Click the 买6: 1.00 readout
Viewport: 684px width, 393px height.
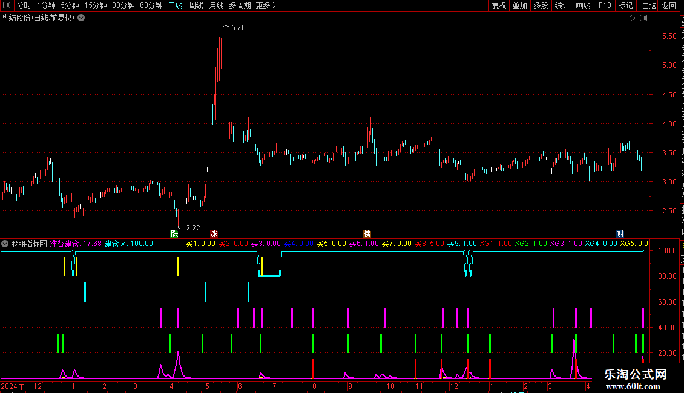[364, 244]
